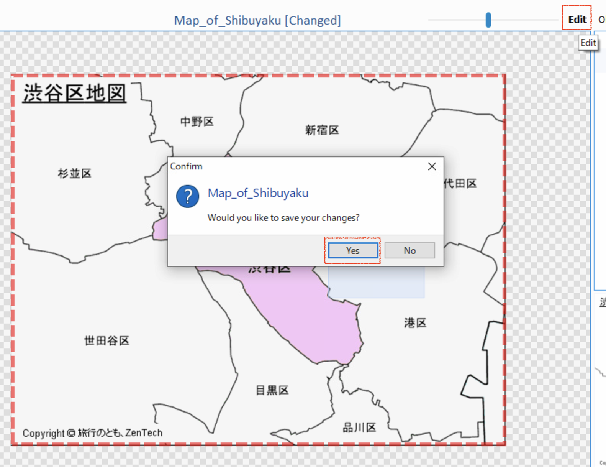This screenshot has height=467, width=606.
Task: Click the 中野区 label on the map
Action: click(197, 122)
